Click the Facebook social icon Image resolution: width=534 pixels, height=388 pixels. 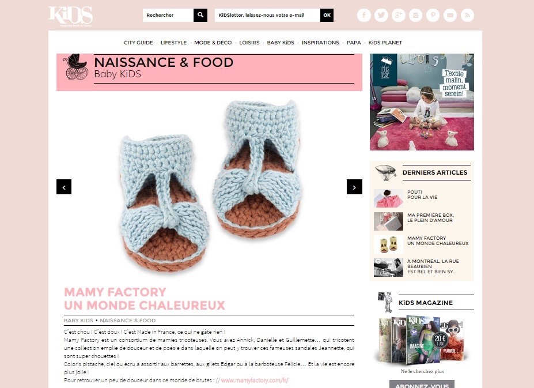(364, 16)
